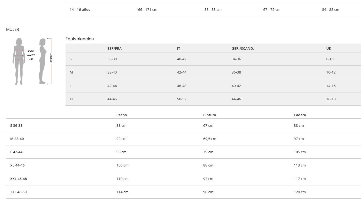This screenshot has width=361, height=200.
Task: Select the MUJER section heading
Action: click(x=13, y=29)
